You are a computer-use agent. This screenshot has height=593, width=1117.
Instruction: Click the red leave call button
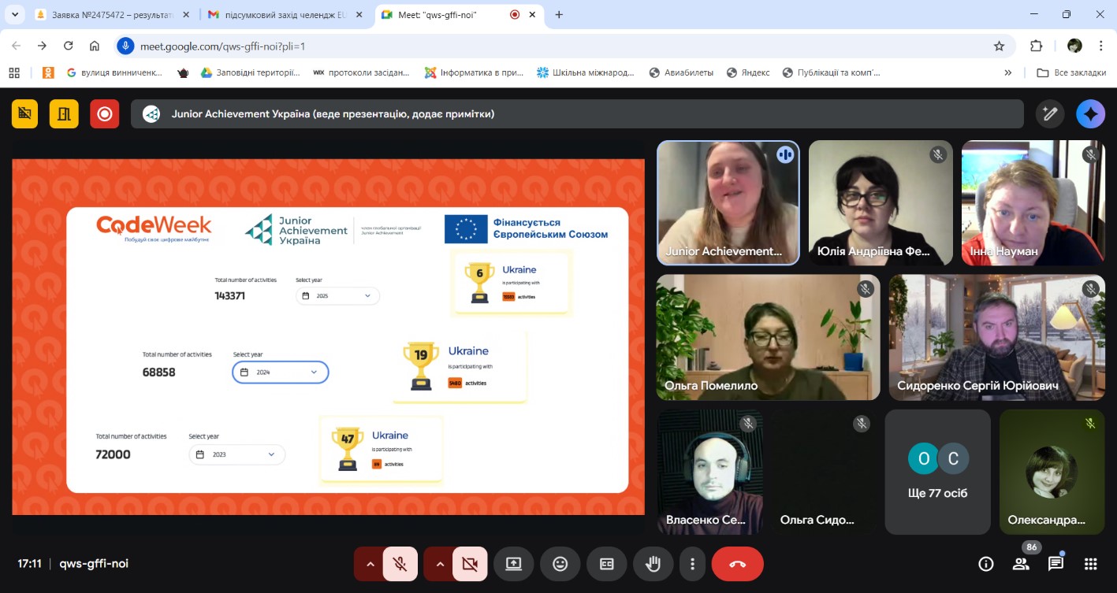coord(737,564)
